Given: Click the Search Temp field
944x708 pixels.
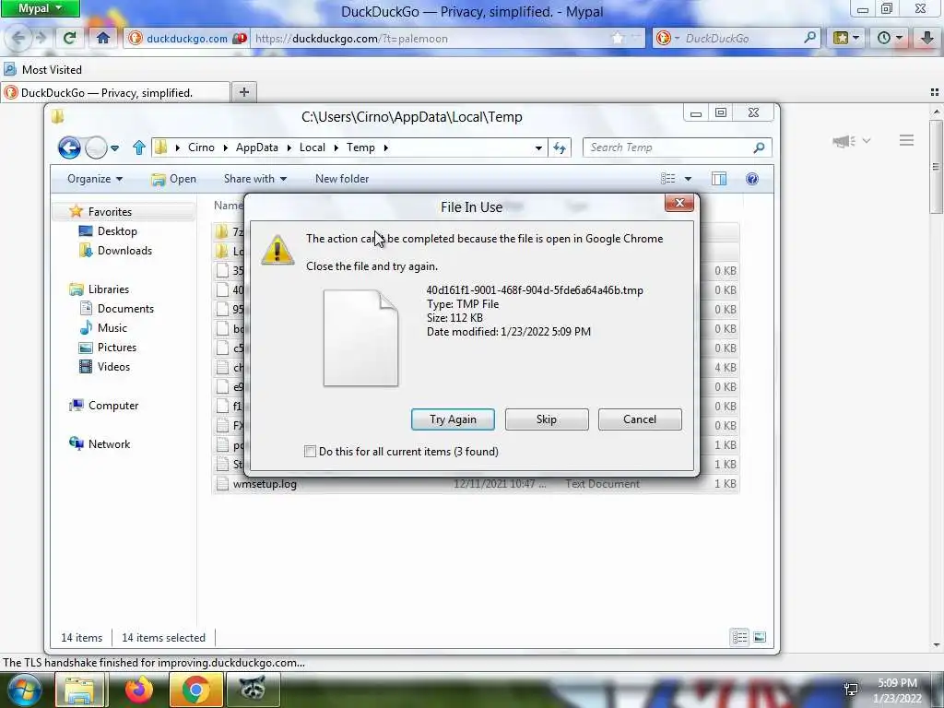Looking at the screenshot, I should pyautogui.click(x=669, y=147).
